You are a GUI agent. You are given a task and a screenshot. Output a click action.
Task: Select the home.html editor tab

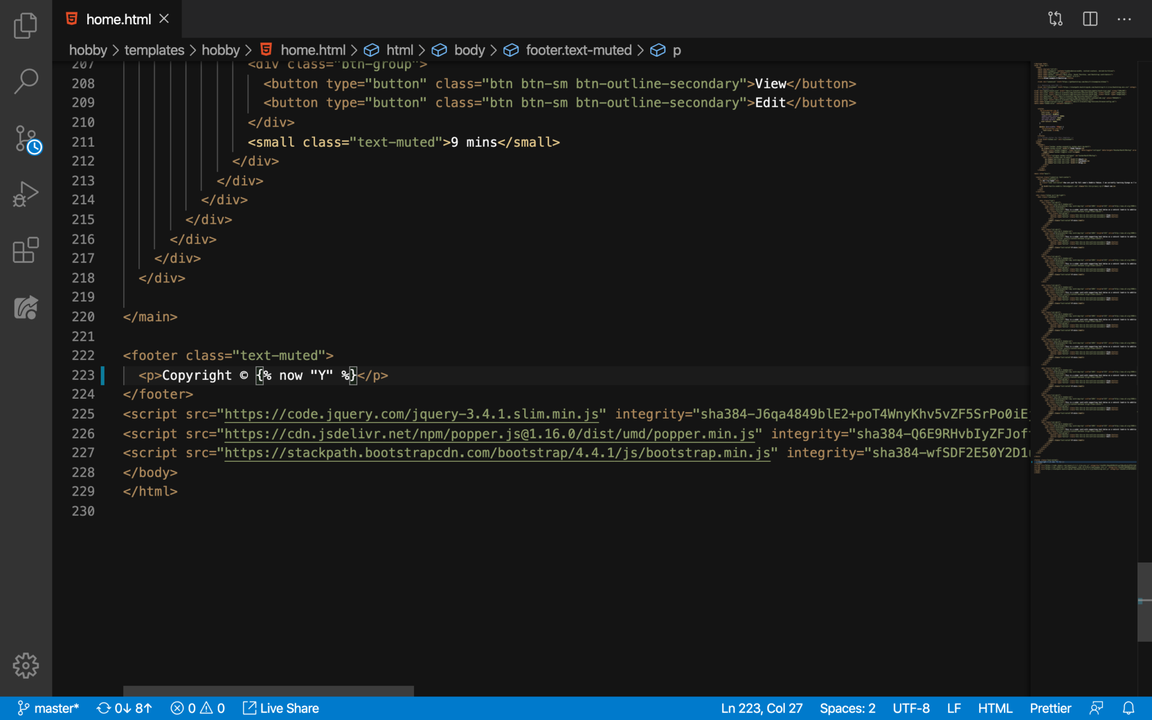point(118,19)
